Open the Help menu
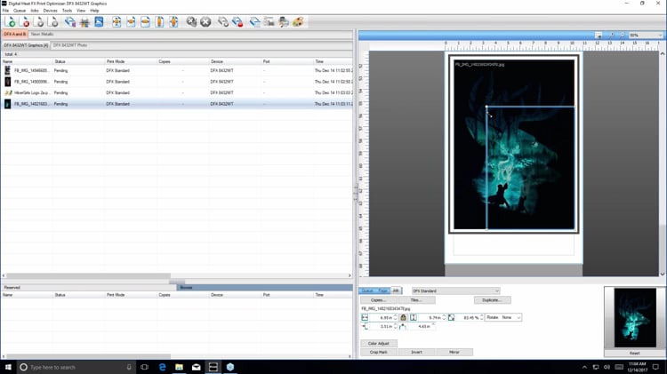This screenshot has width=667, height=374. (94, 10)
